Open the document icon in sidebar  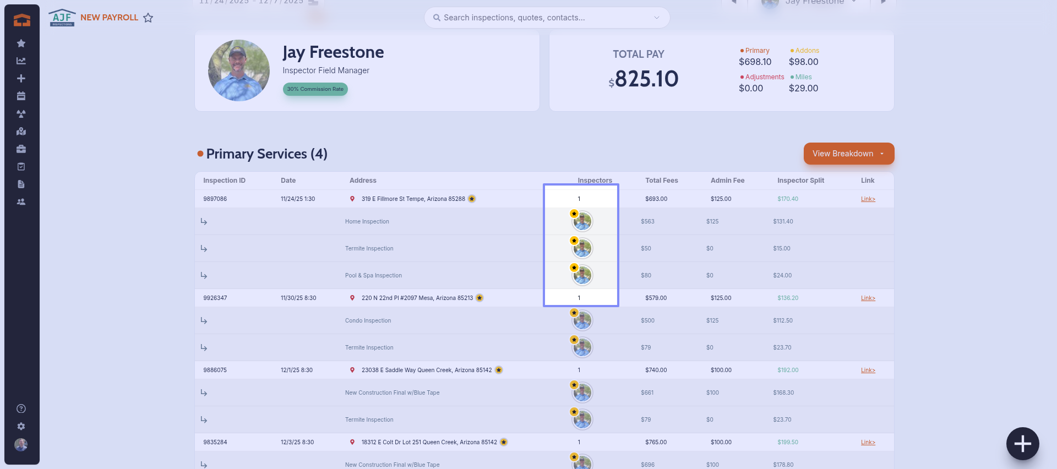point(21,184)
